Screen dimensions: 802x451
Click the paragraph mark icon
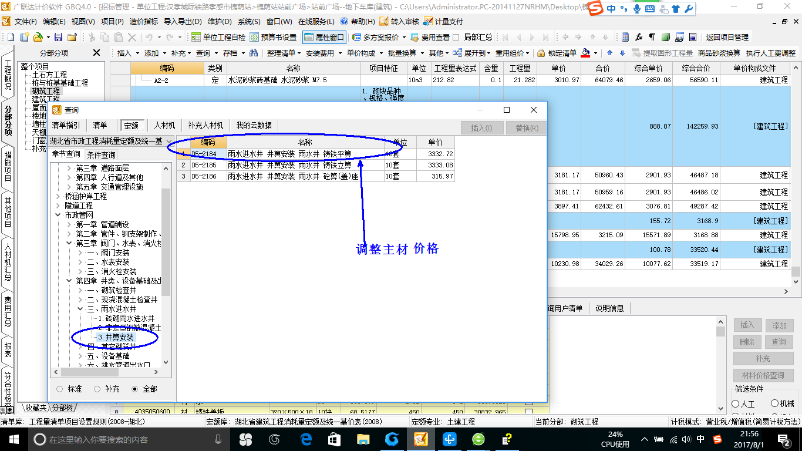(x=652, y=37)
